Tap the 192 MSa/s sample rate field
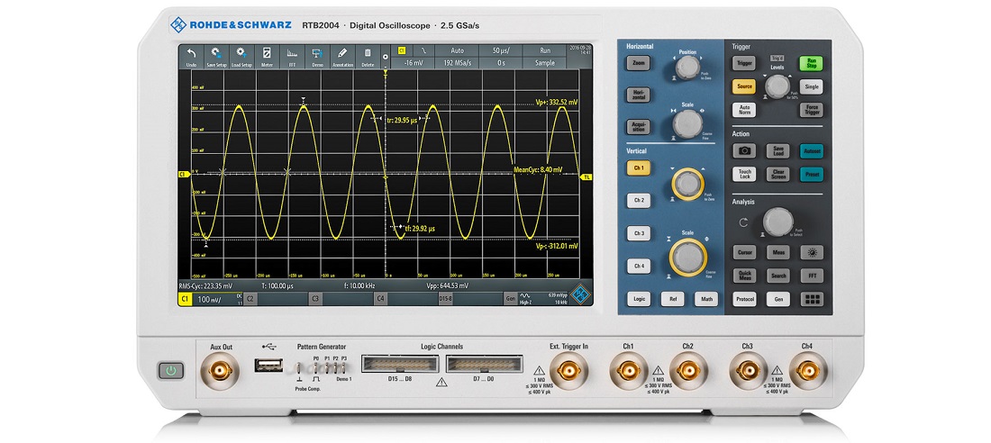Viewport: 991px width, 443px height. coord(457,62)
